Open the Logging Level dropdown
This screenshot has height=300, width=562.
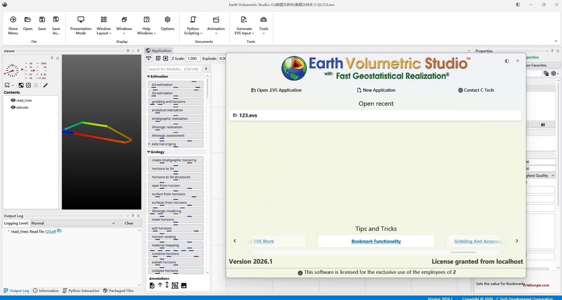(114, 223)
